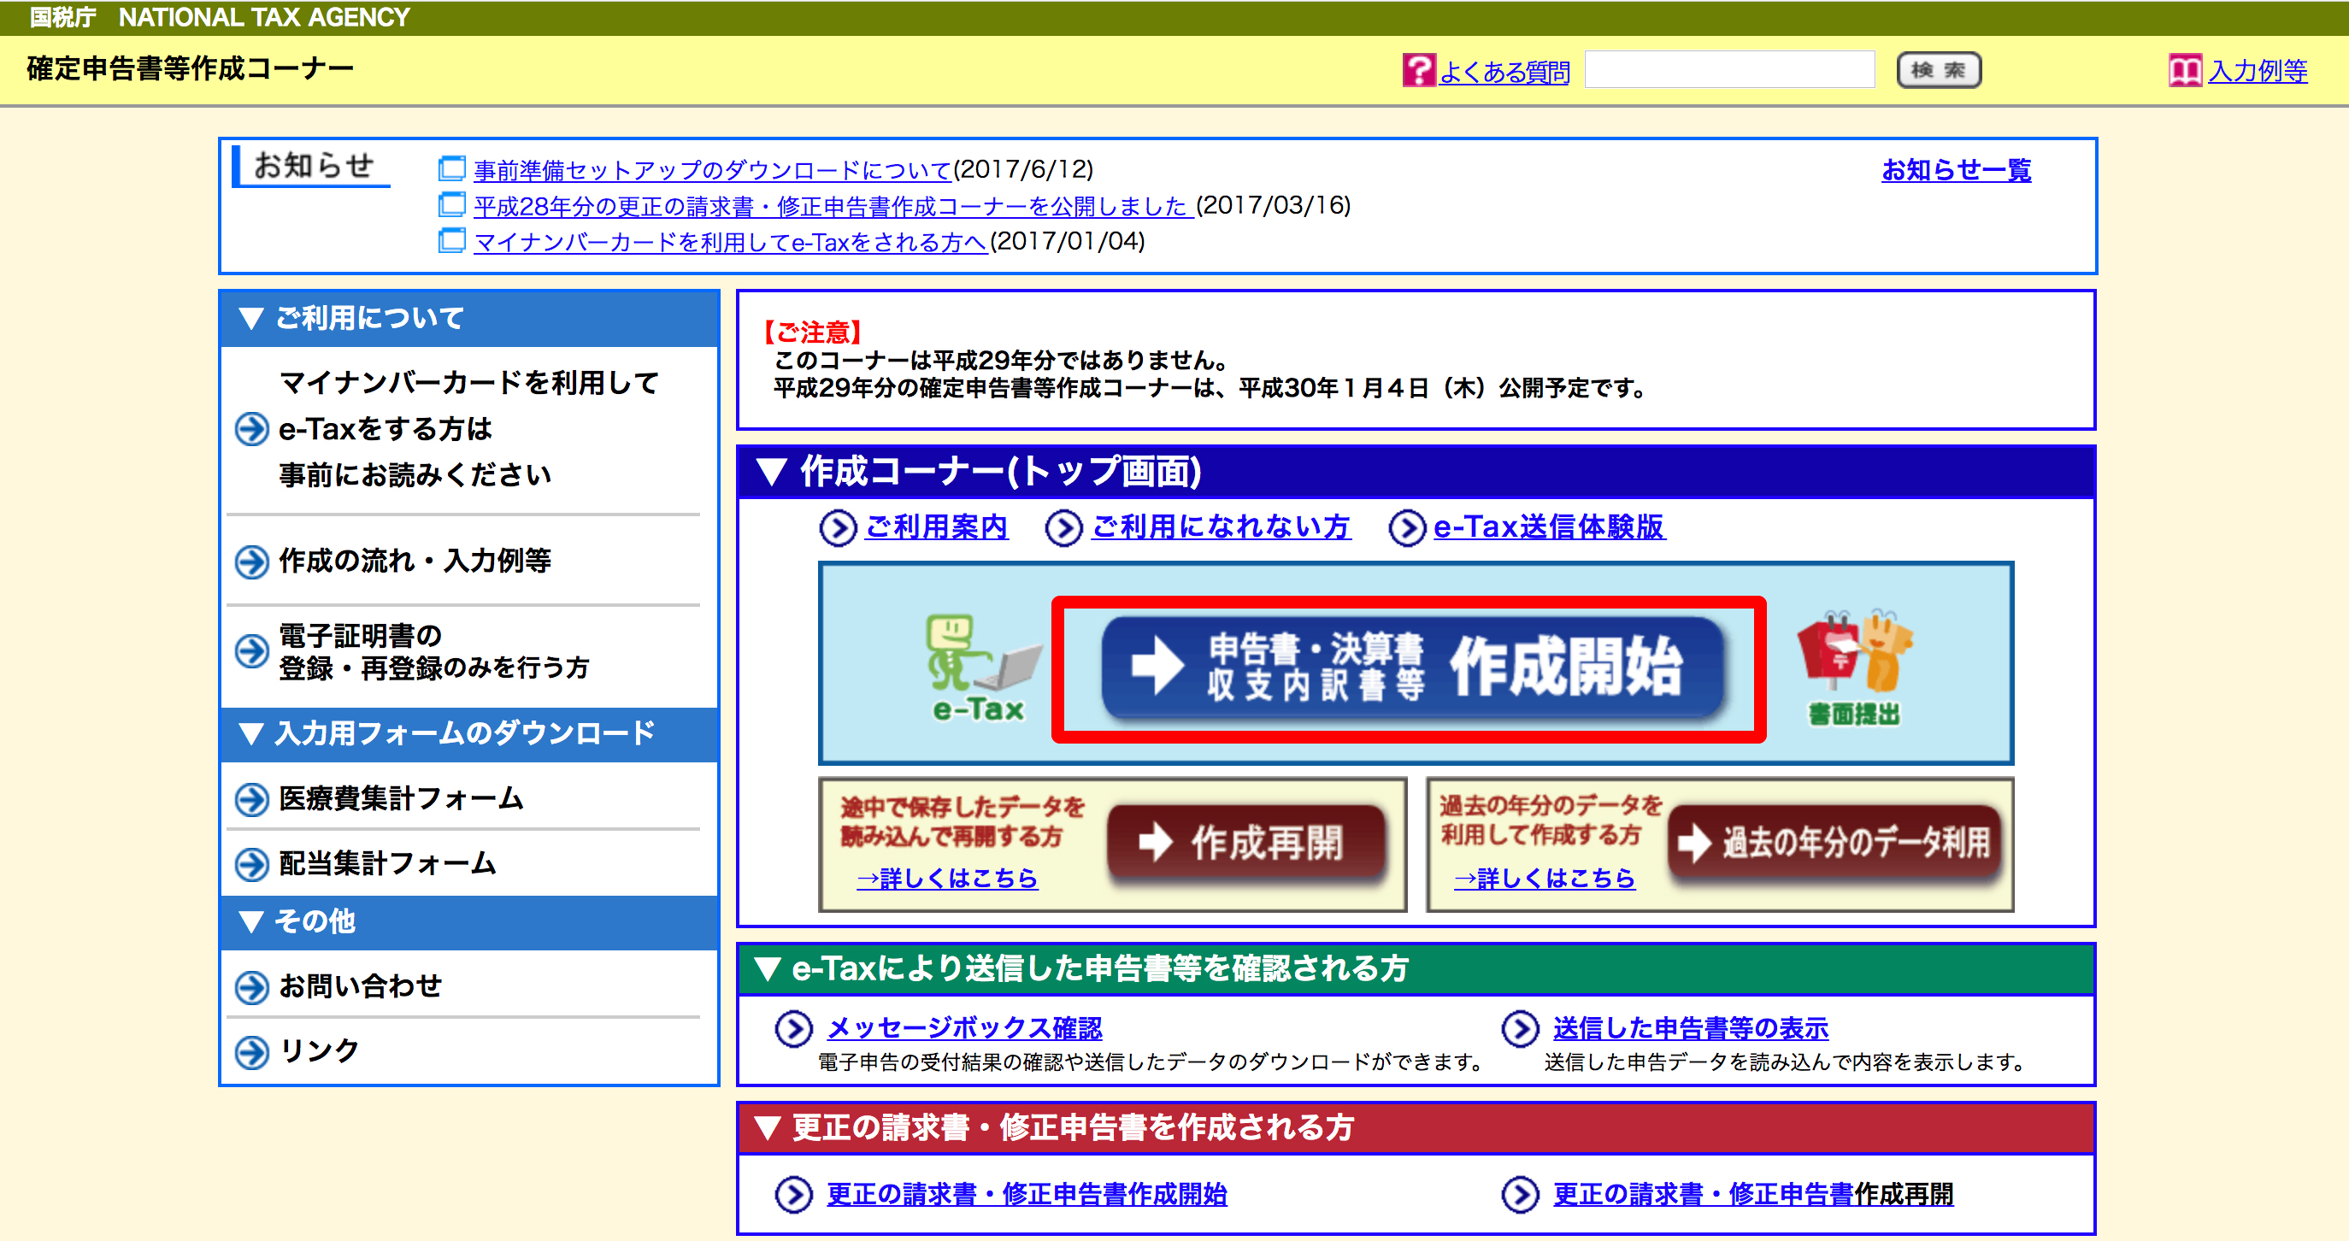Collapse the 更正の請求書・修正申告書を作成される方 triangle
The width and height of the screenshot is (2349, 1241).
point(768,1129)
